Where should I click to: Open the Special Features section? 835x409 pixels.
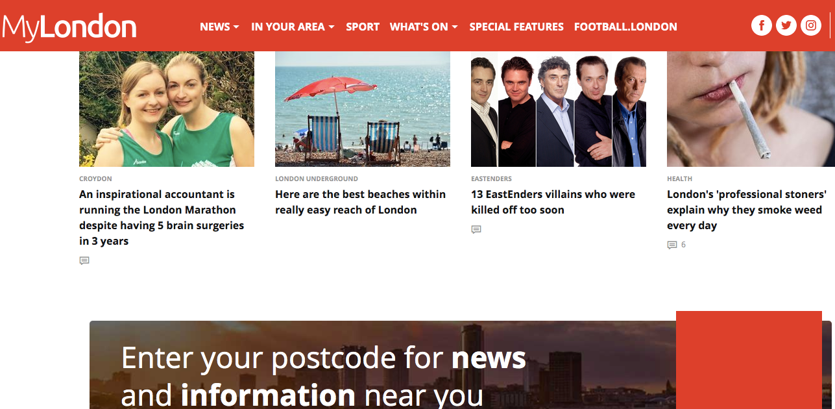(x=516, y=27)
